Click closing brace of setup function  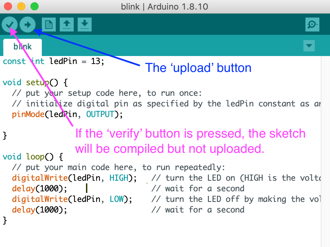tap(5, 136)
